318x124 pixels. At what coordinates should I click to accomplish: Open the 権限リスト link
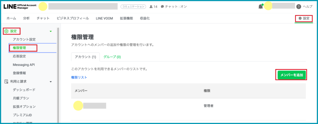point(79,77)
